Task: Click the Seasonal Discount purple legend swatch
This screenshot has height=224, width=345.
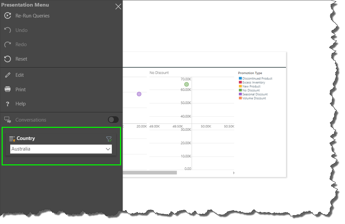Action: pos(240,94)
